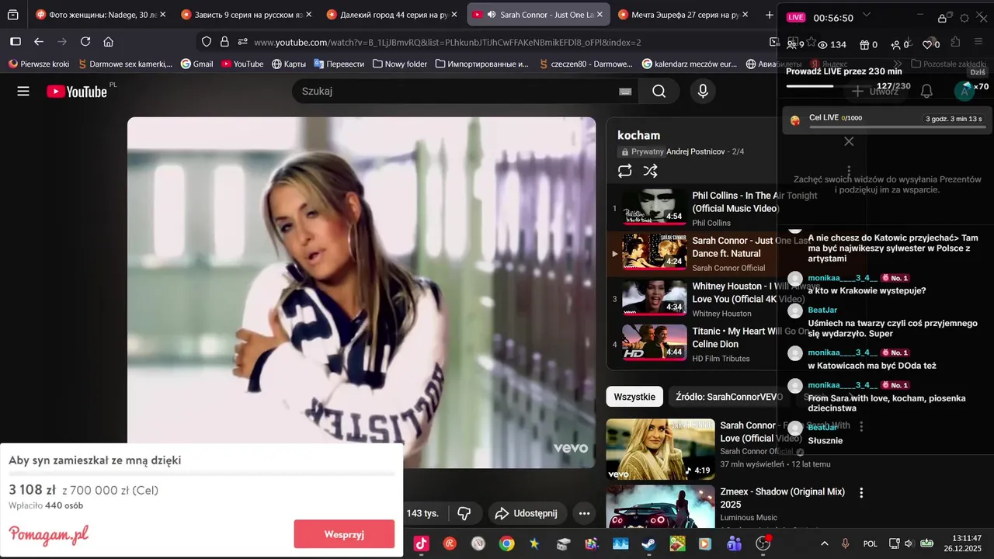Open the on-screen keyboard in YouTube search
This screenshot has height=559, width=994.
coord(625,92)
